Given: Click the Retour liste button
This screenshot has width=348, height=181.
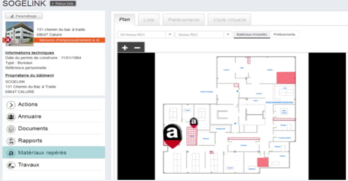Looking at the screenshot, I should [x=63, y=4].
